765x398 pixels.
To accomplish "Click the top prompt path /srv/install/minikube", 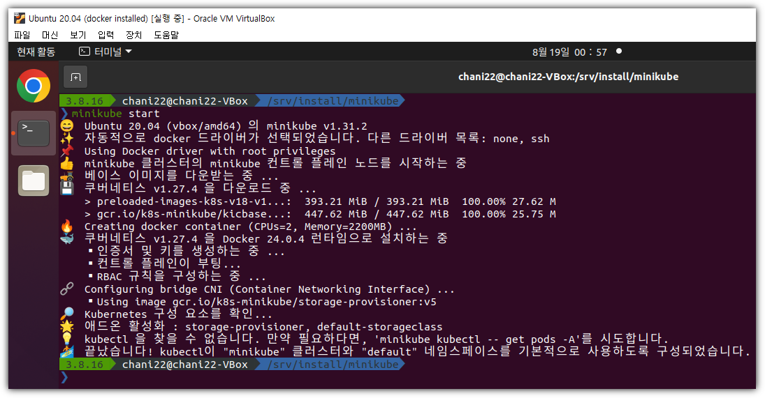I will pos(333,100).
